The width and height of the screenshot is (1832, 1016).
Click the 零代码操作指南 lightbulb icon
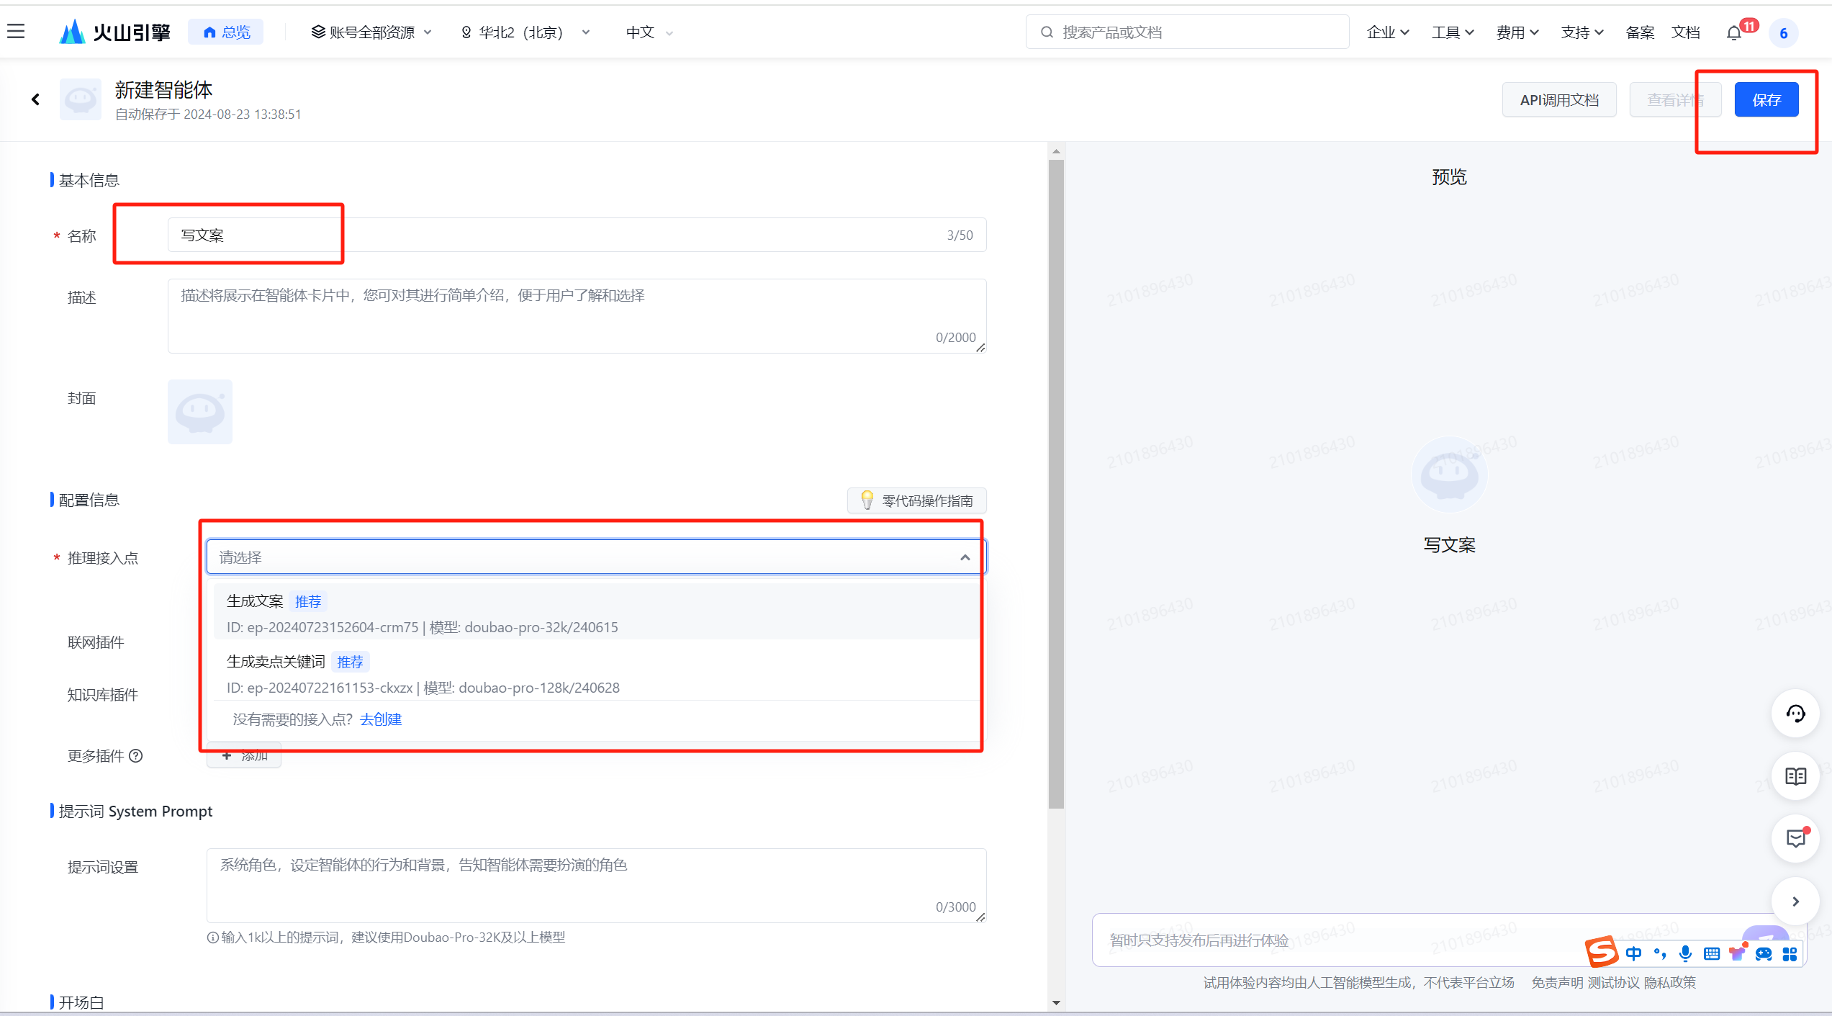click(x=865, y=499)
